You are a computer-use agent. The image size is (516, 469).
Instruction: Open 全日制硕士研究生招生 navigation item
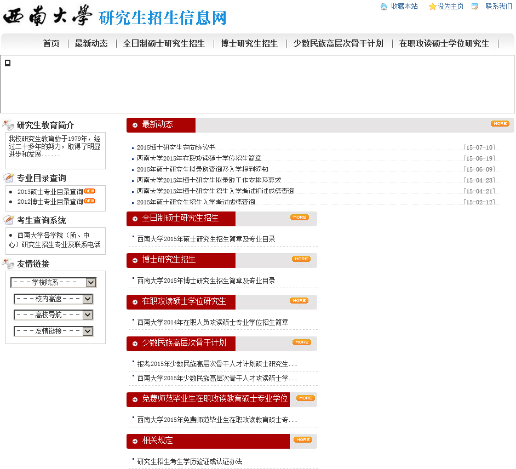pos(164,43)
